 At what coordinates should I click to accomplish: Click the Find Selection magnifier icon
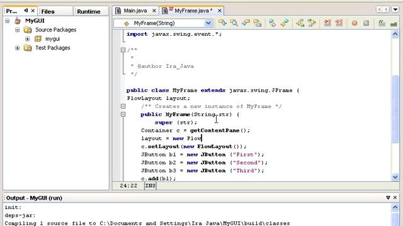tap(234, 23)
